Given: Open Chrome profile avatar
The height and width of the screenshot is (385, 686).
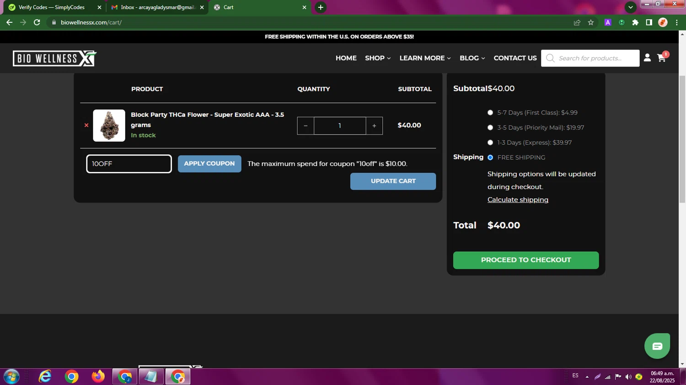Looking at the screenshot, I should coord(663,22).
